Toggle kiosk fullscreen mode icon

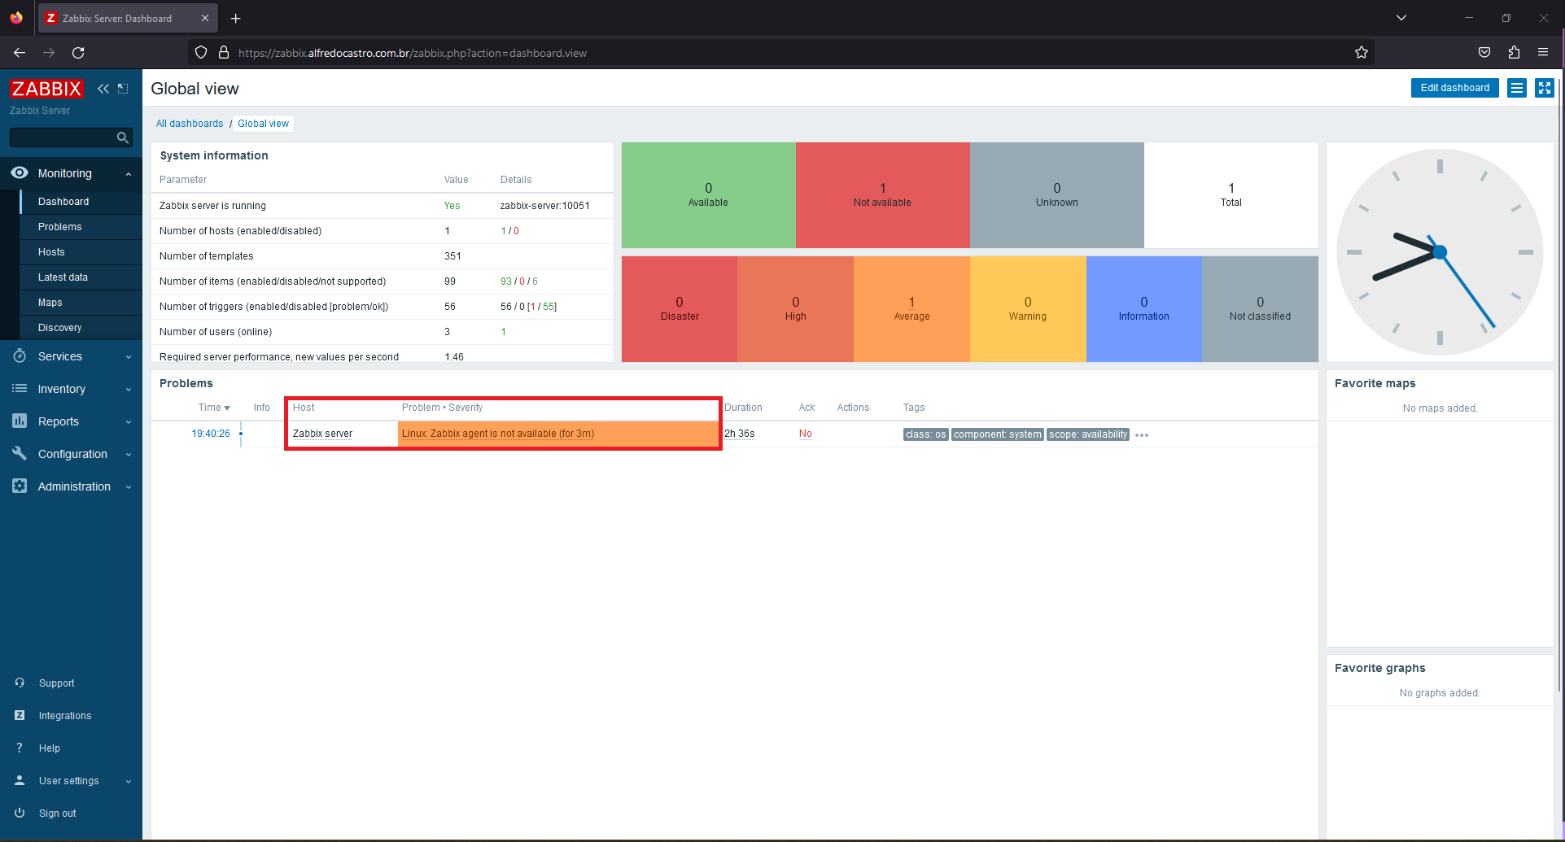[1545, 88]
